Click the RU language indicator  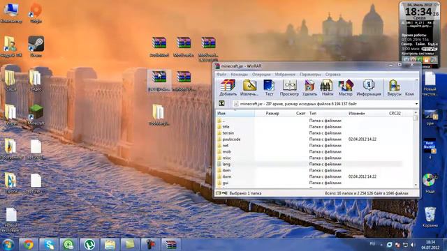coord(372,244)
